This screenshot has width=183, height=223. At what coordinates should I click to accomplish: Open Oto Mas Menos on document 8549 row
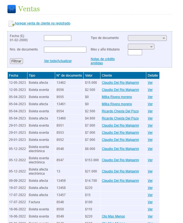click(x=113, y=216)
